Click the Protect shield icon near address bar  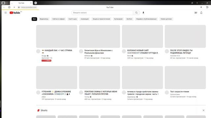tap(9, 7)
